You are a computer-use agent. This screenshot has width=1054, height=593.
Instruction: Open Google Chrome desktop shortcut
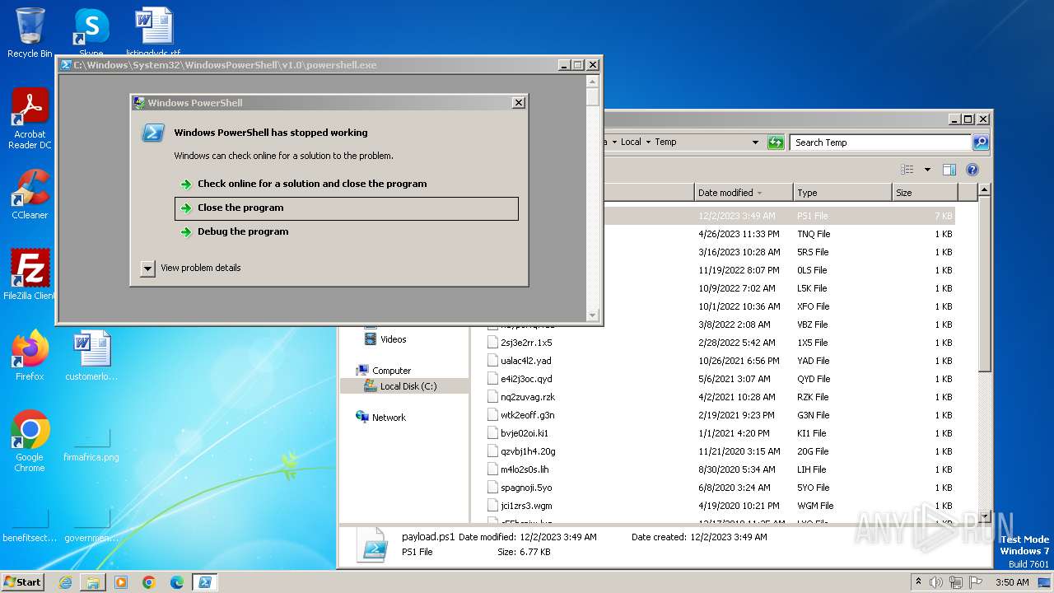(30, 441)
